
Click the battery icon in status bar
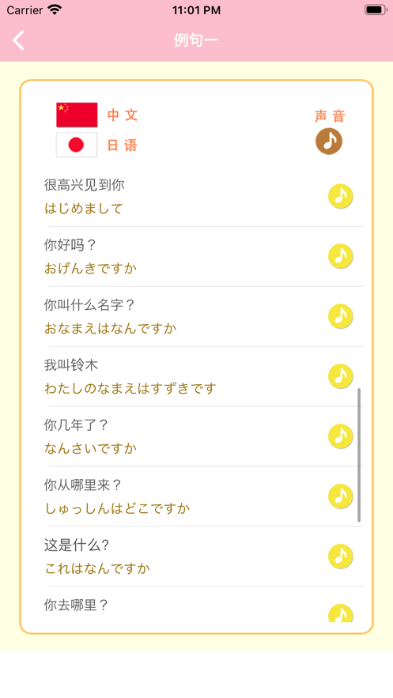pos(376,9)
